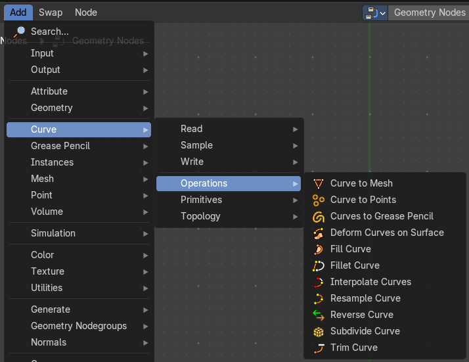469x362 pixels.
Task: Open the Swap menu
Action: pos(51,12)
